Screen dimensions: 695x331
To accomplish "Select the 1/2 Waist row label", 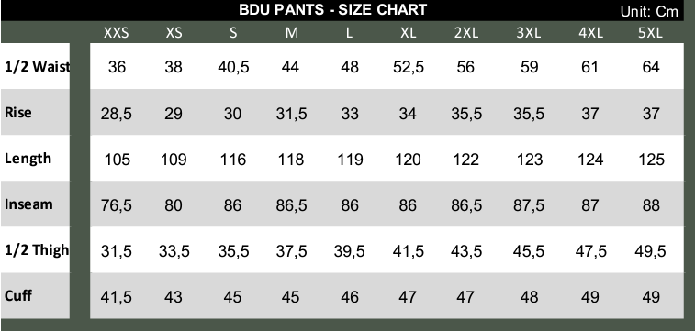I will (x=38, y=67).
